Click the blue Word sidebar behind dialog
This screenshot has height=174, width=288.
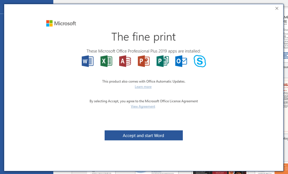click(x=2, y=92)
